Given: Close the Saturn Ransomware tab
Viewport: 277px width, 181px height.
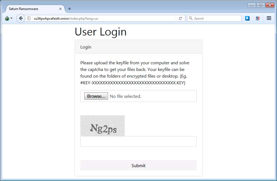Looking at the screenshot, I should click(60, 9).
